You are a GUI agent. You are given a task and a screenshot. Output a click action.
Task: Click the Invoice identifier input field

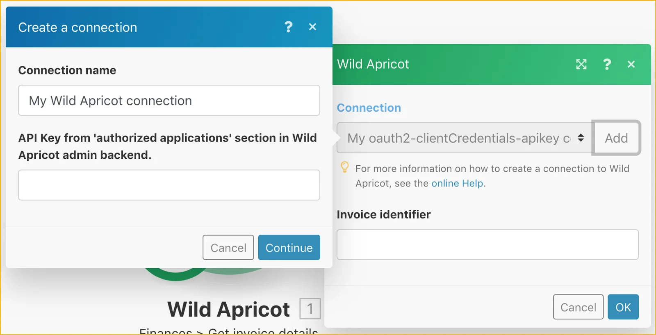(487, 245)
